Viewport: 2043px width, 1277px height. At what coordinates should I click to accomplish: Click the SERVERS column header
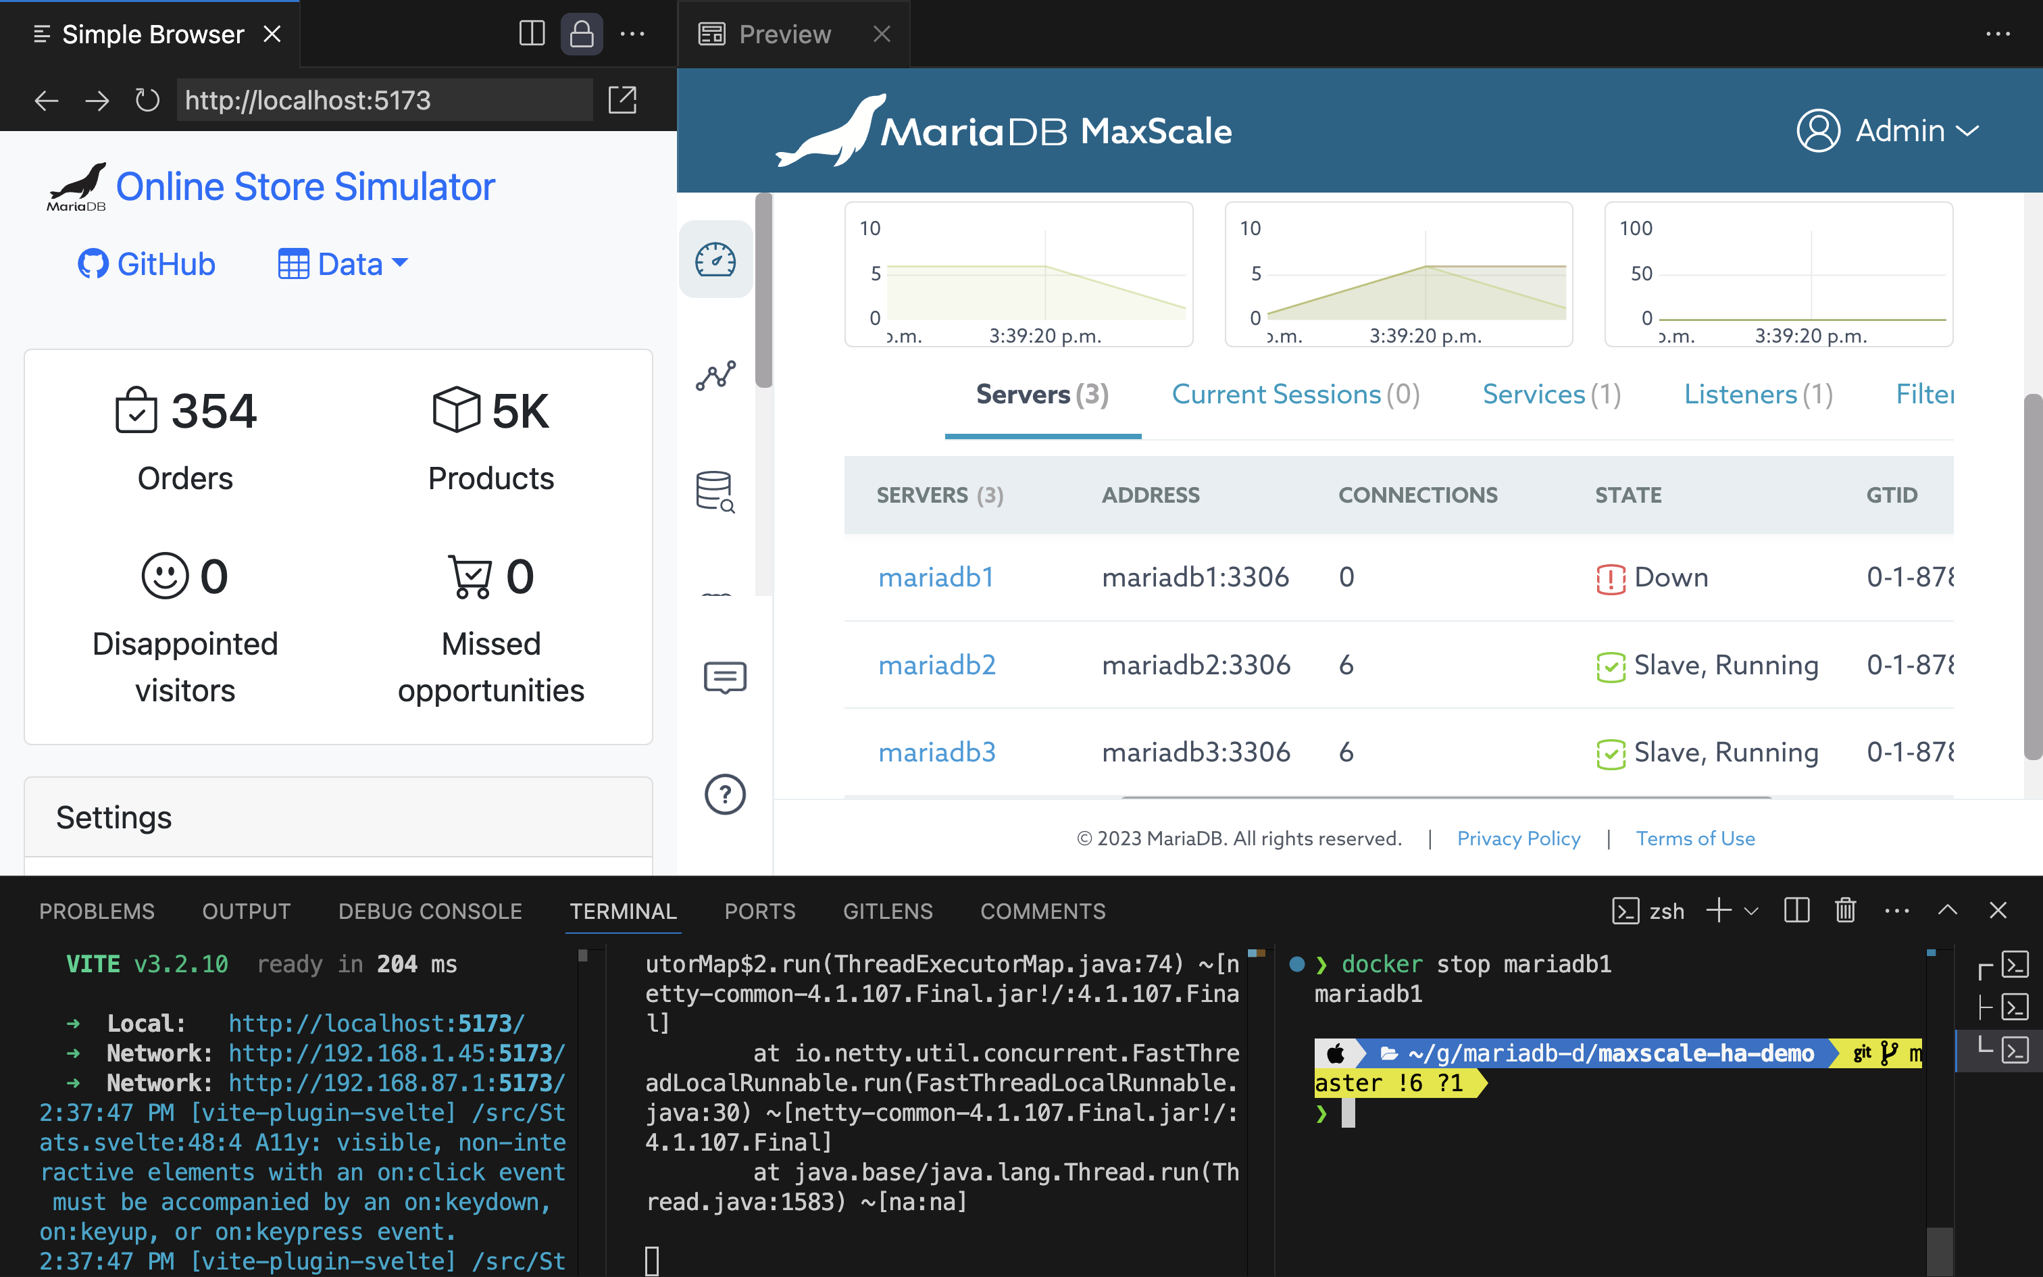coord(940,495)
